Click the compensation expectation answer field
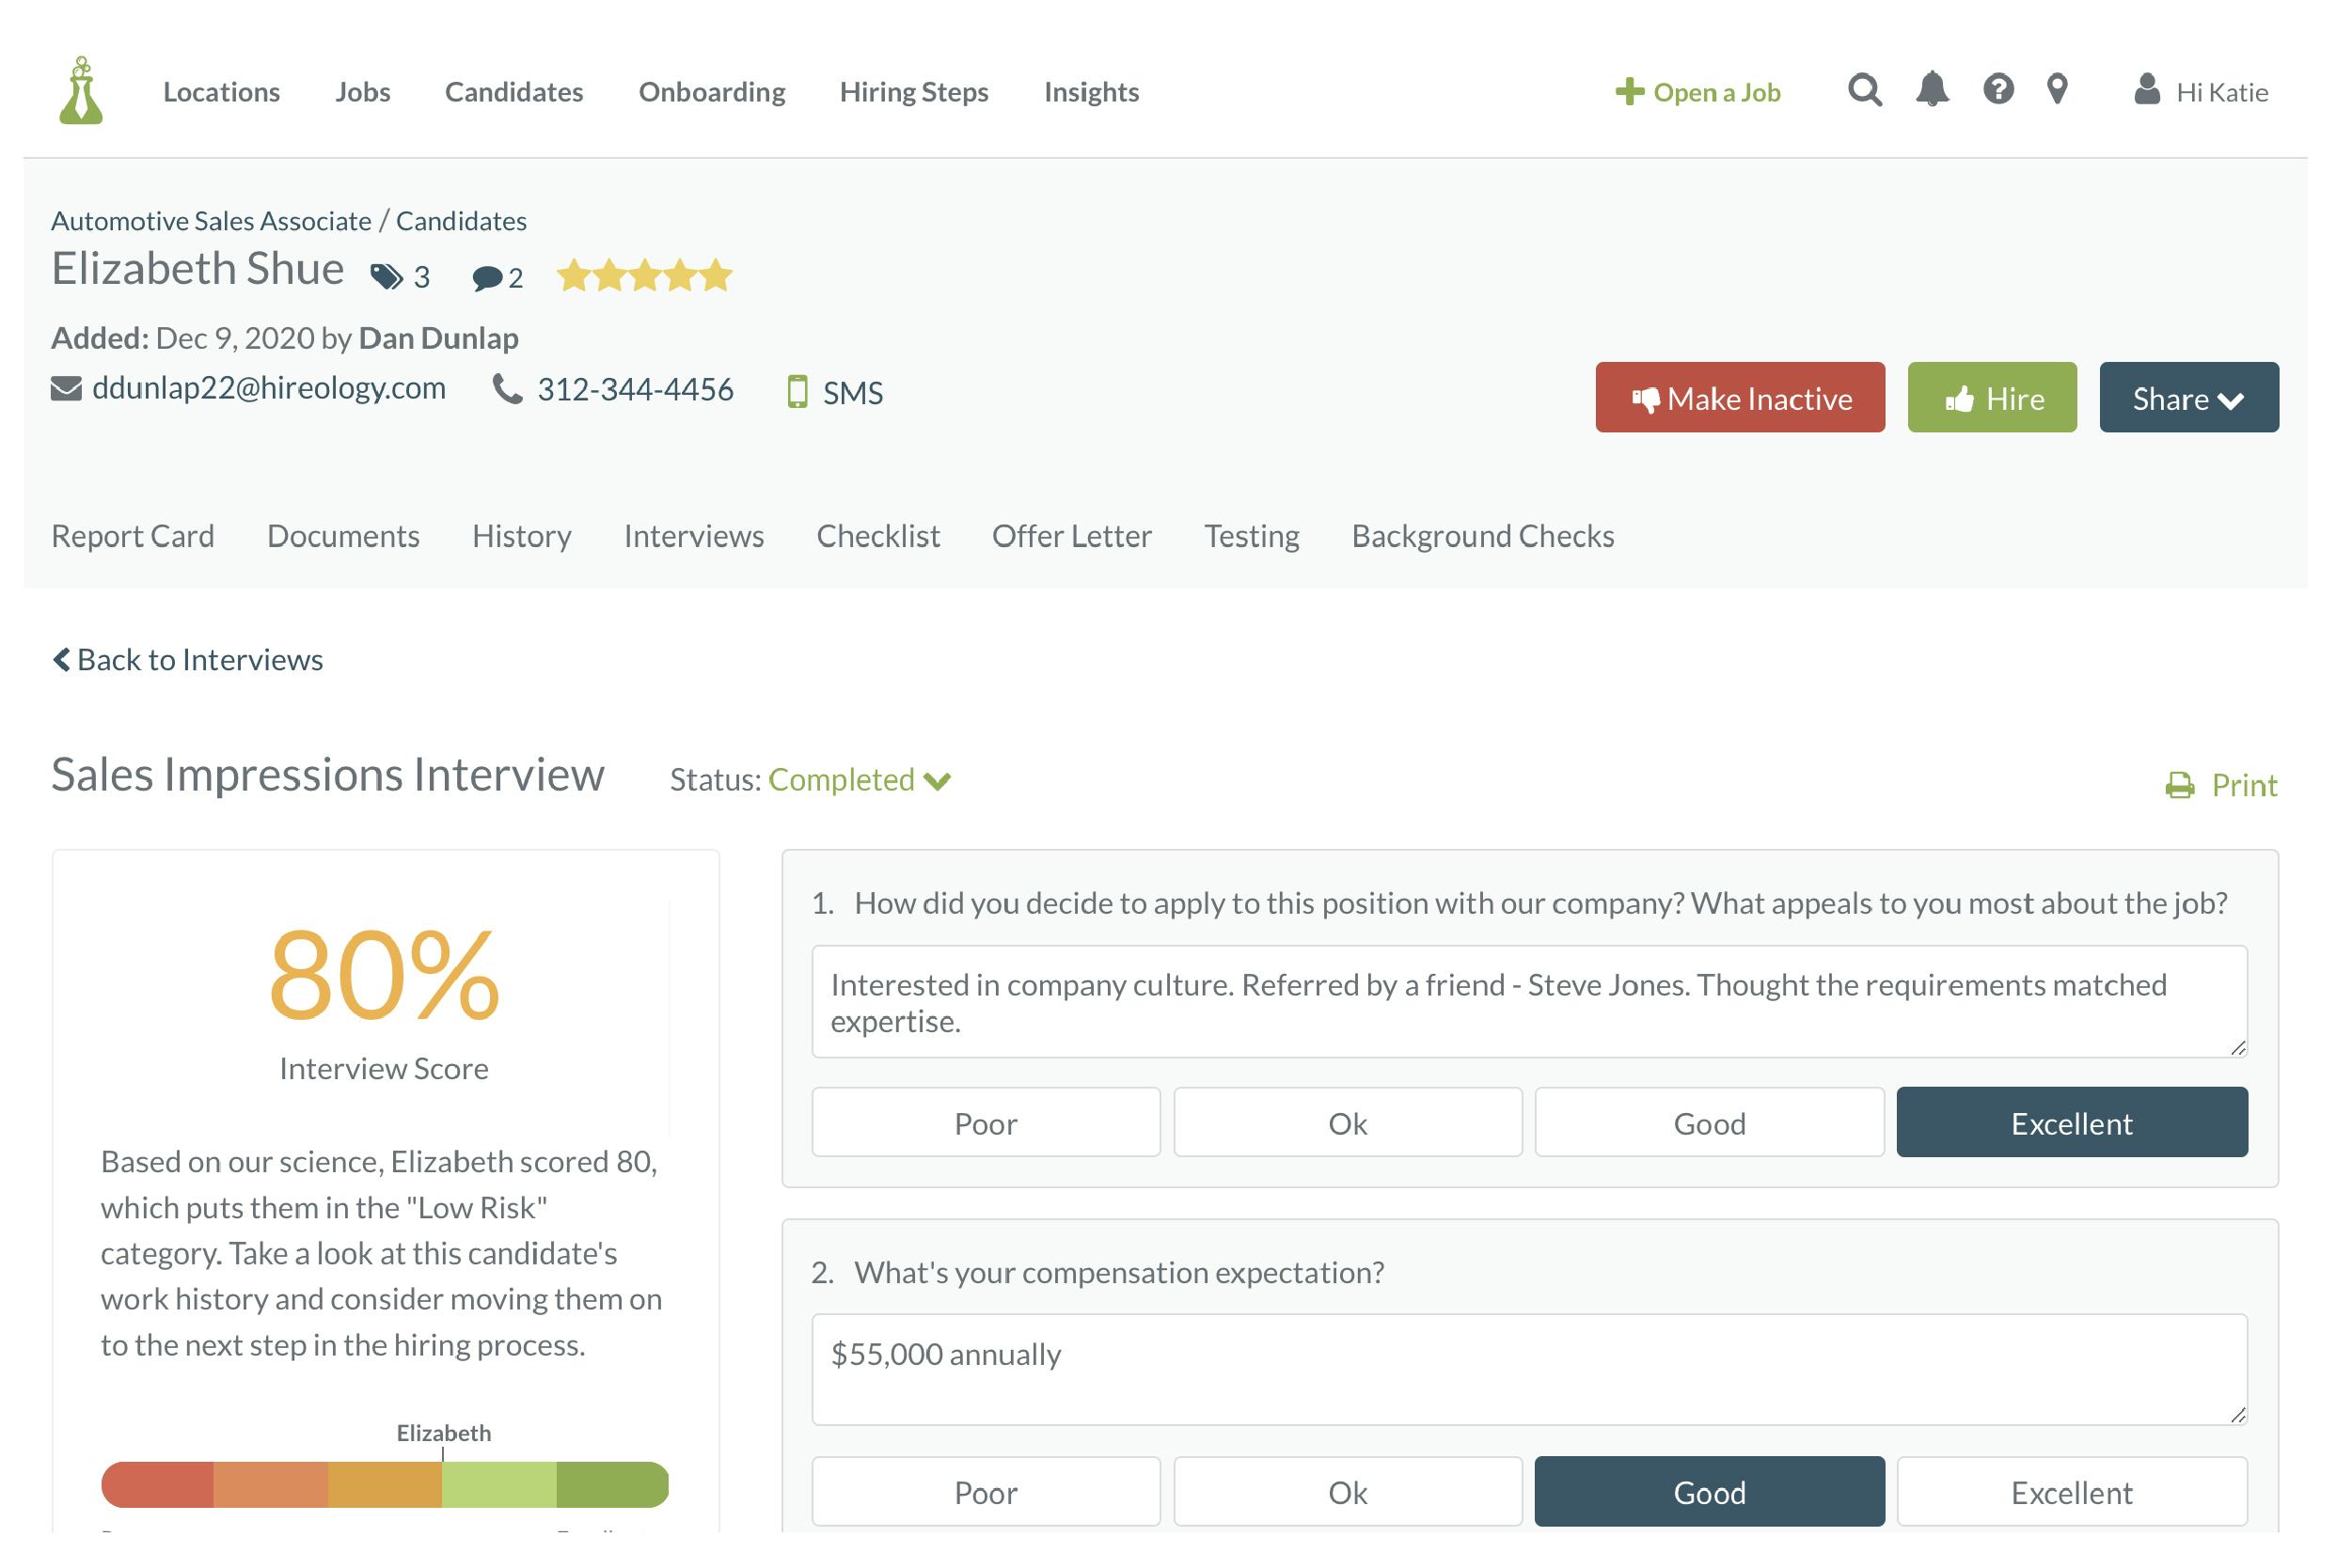Screen dimensions: 2352x1568 pyautogui.click(x=1528, y=1369)
